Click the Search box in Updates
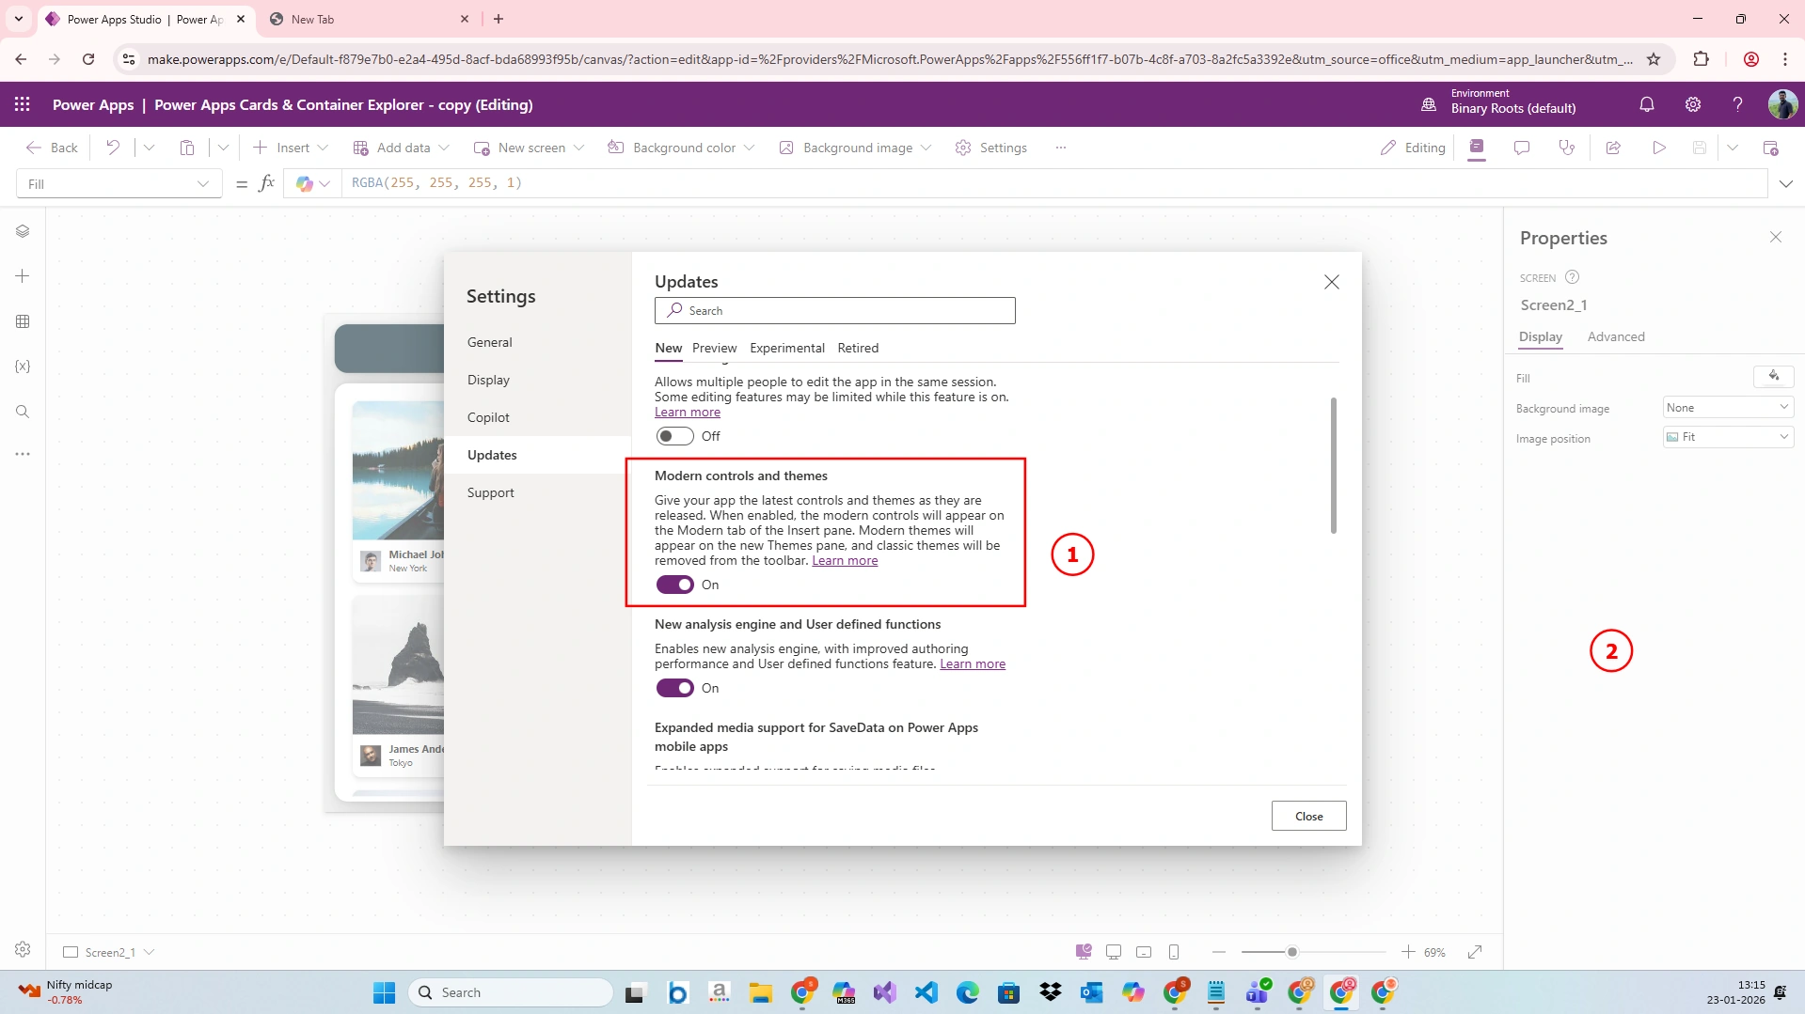1805x1014 pixels. (835, 311)
